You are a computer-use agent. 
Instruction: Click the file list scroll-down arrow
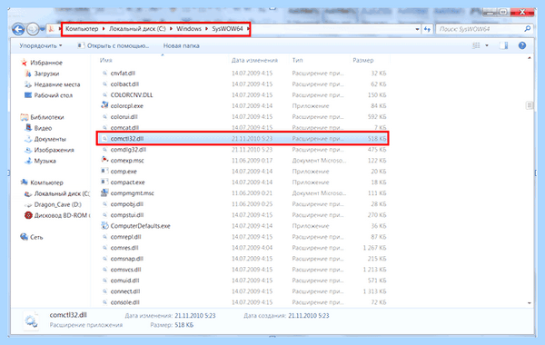coord(529,303)
